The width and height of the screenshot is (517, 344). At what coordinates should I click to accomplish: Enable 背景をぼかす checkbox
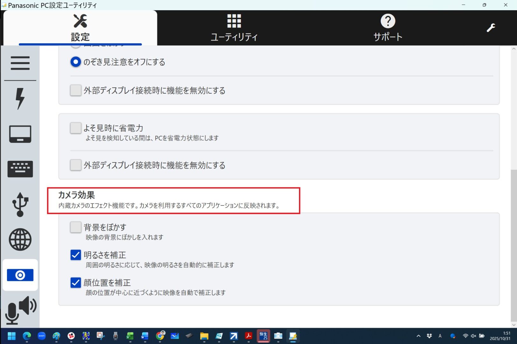tap(75, 227)
